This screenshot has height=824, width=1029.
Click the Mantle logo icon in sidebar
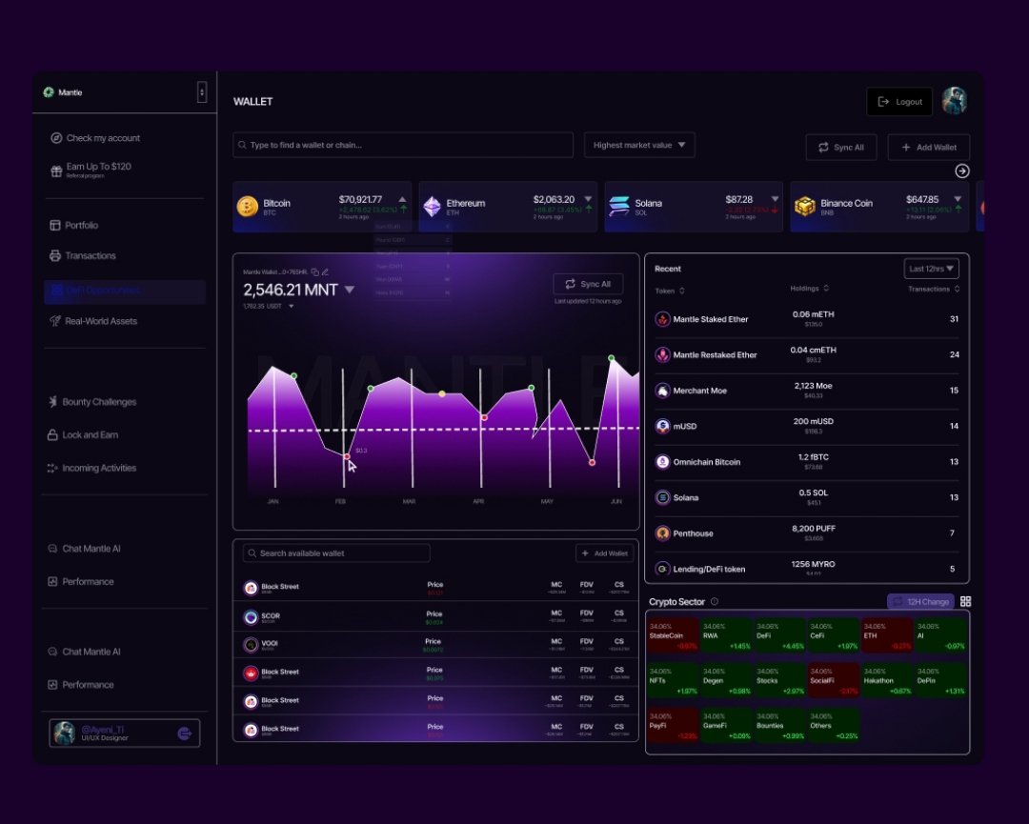click(x=49, y=92)
